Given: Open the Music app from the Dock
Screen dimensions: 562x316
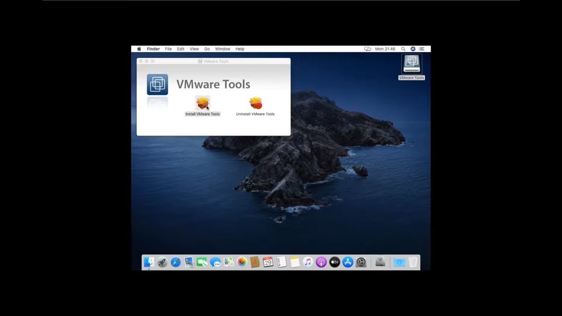Looking at the screenshot, I should [x=308, y=262].
